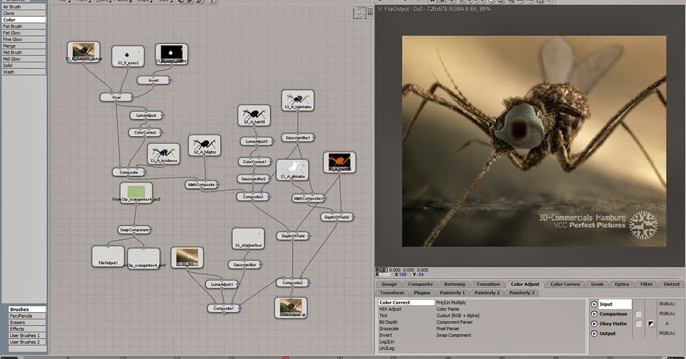Open the Pen/Pencils brush category
Viewport: 686px width, 359px height.
point(27,316)
